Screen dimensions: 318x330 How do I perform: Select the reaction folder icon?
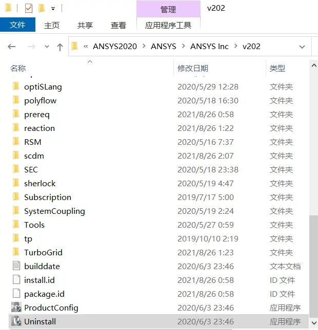[16, 128]
